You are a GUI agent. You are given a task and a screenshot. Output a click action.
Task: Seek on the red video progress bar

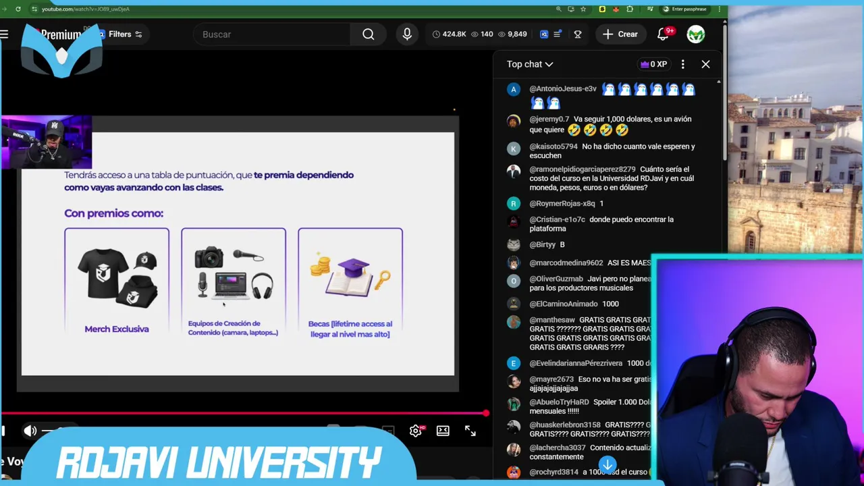click(243, 413)
